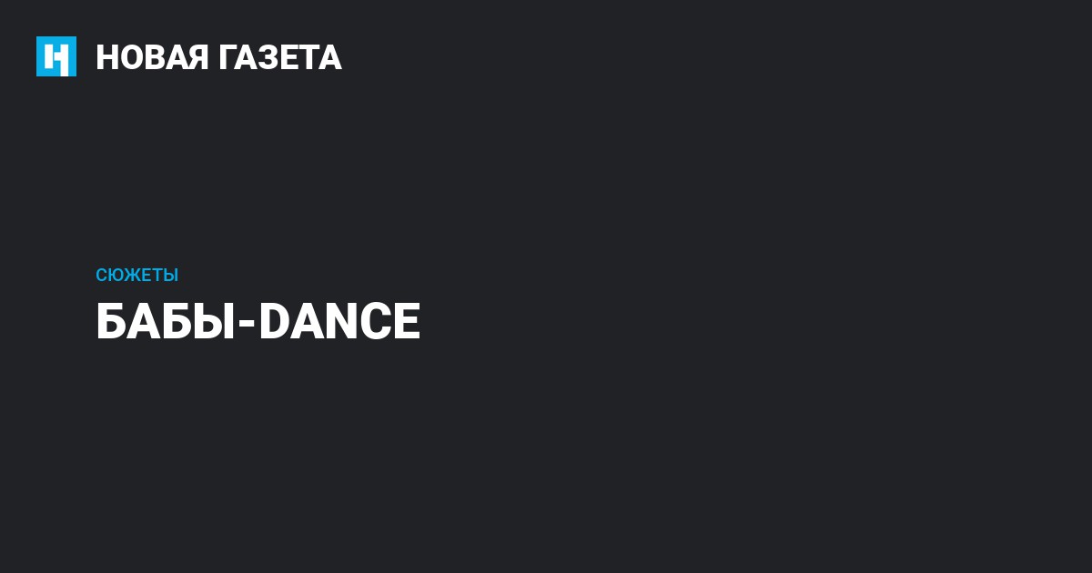Tap the white H shape inside the logo
1092x573 pixels.
(x=57, y=57)
